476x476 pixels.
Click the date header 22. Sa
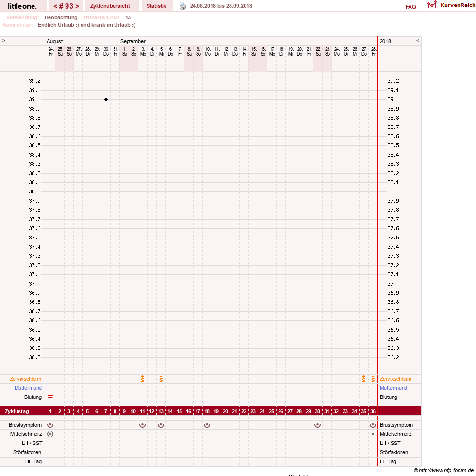pos(318,51)
